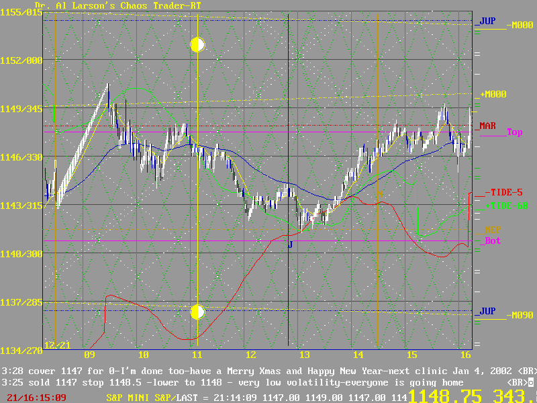Click the half moon icon at chart bottom
This screenshot has height=403, width=537.
pos(197,312)
